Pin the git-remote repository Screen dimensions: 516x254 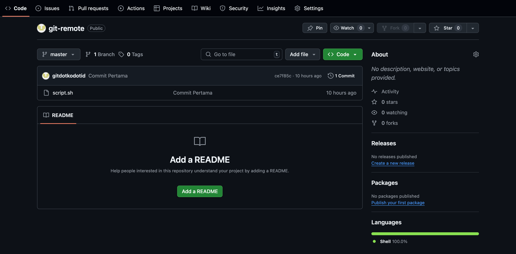(315, 28)
